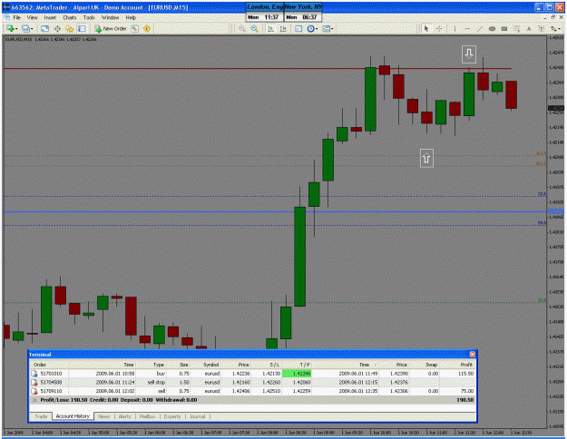Sort by the Swap column header

[x=432, y=365]
